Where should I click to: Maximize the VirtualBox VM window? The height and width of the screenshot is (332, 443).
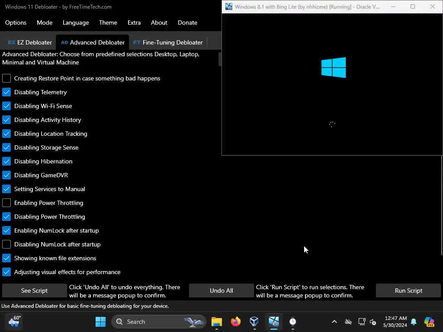pyautogui.click(x=412, y=6)
